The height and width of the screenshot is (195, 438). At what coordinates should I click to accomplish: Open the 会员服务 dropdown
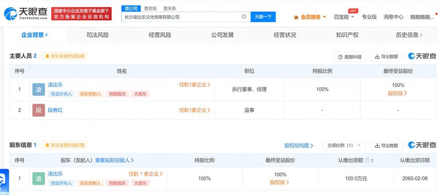click(310, 17)
